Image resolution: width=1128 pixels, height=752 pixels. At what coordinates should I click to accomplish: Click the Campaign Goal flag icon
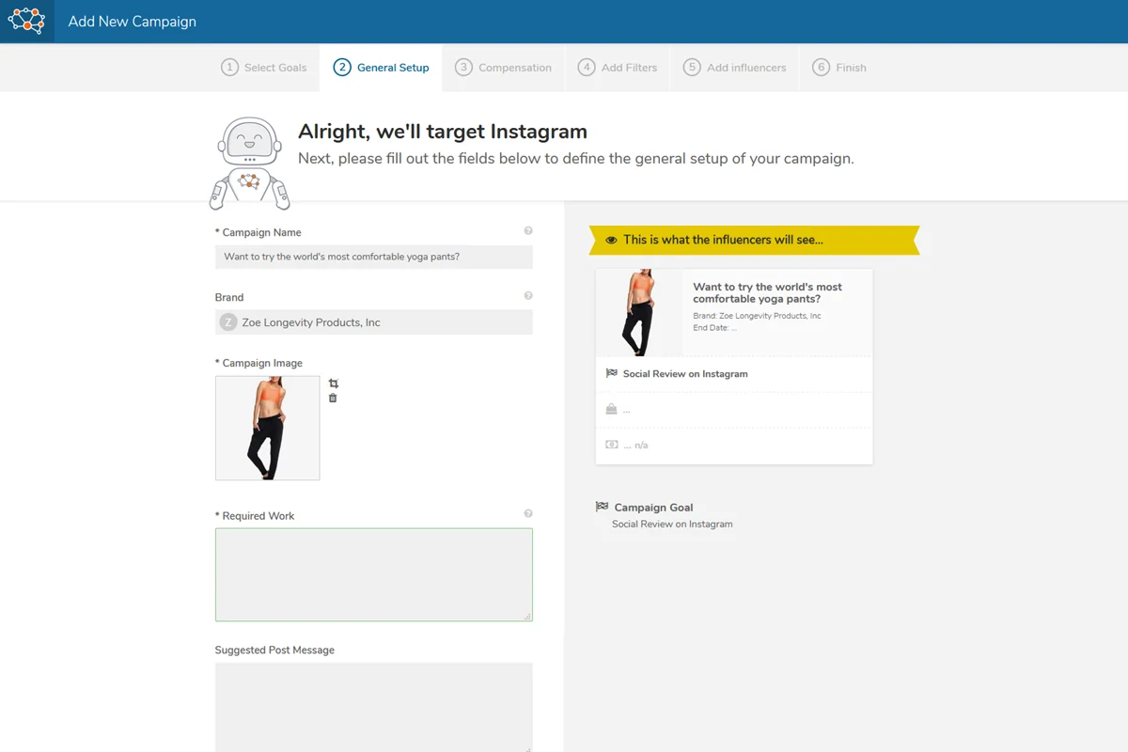(x=602, y=507)
